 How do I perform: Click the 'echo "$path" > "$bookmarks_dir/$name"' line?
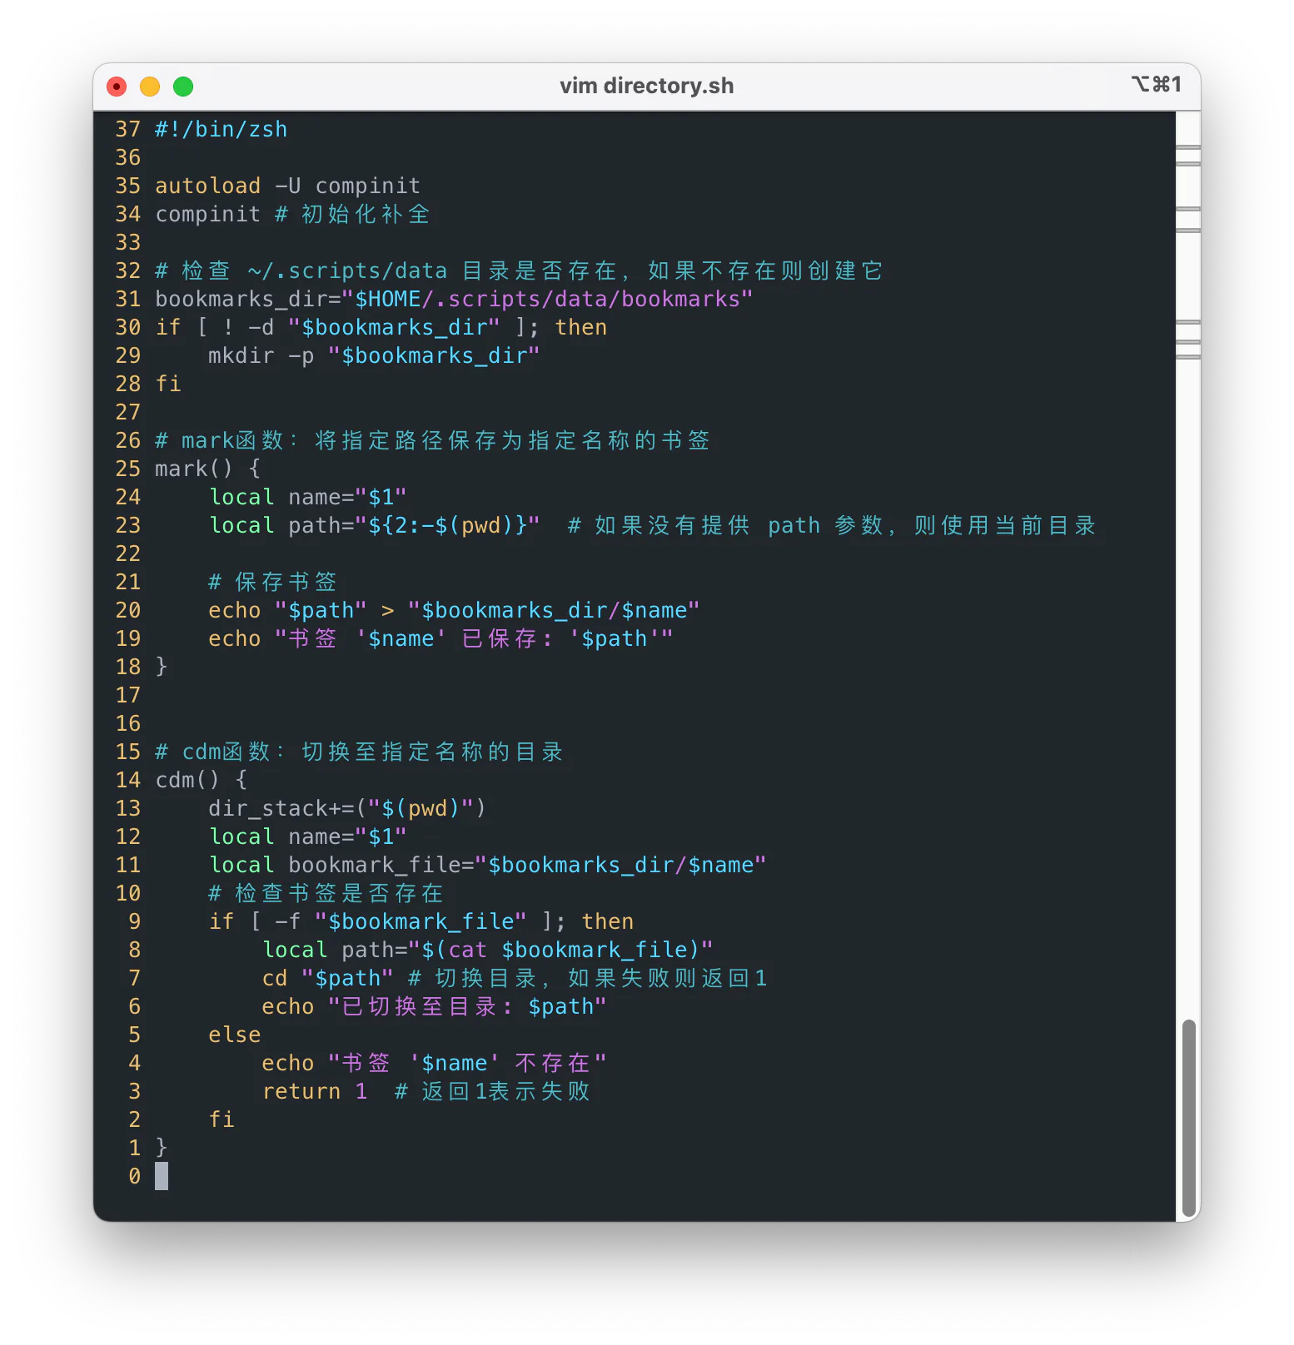tap(454, 611)
